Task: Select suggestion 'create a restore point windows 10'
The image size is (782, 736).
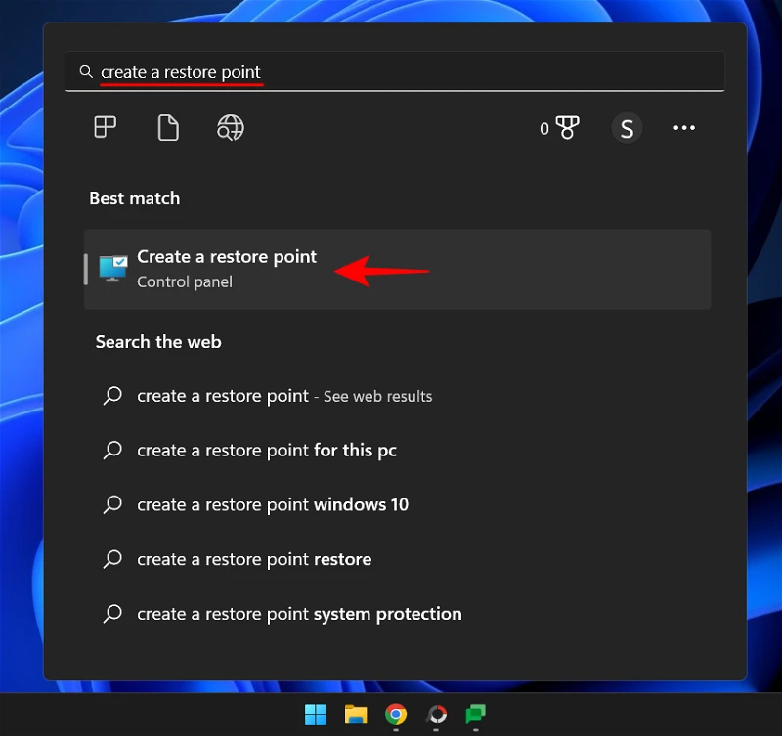Action: tap(272, 505)
